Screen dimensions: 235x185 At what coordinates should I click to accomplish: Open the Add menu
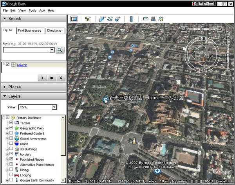42,11
